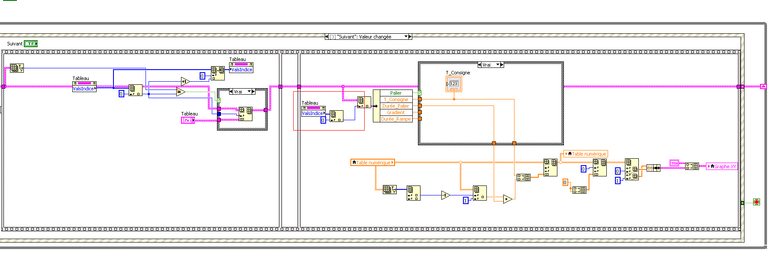Show previous case of large Vrai structure
The height and width of the screenshot is (259, 780).
479,65
